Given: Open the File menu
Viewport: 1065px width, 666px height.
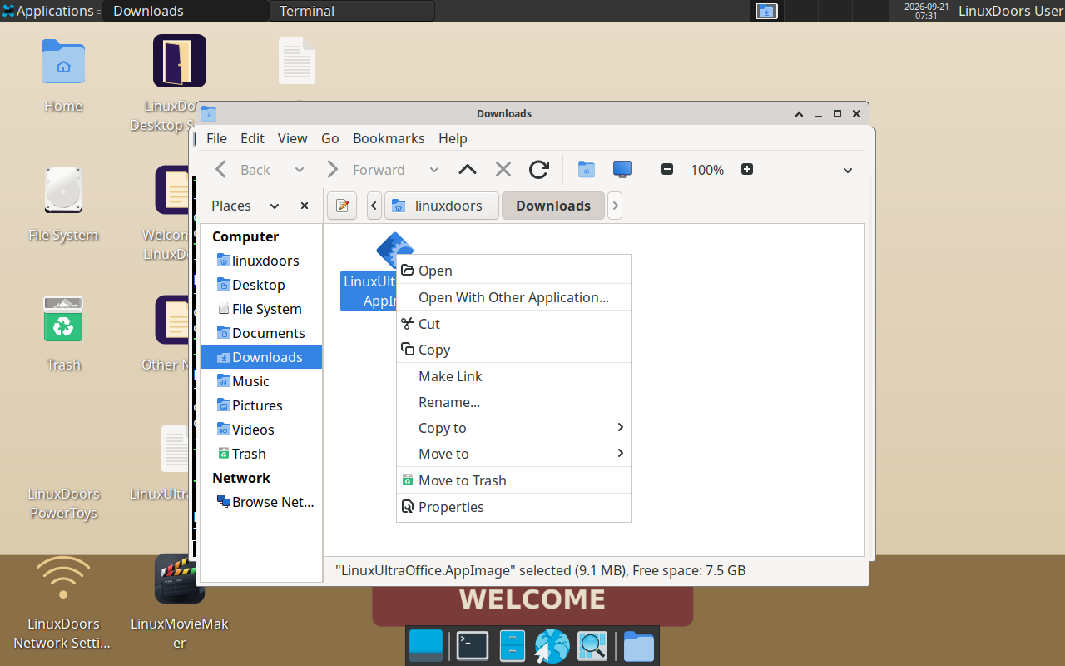Looking at the screenshot, I should point(216,138).
